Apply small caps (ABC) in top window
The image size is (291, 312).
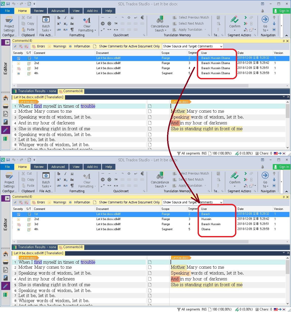point(72,24)
